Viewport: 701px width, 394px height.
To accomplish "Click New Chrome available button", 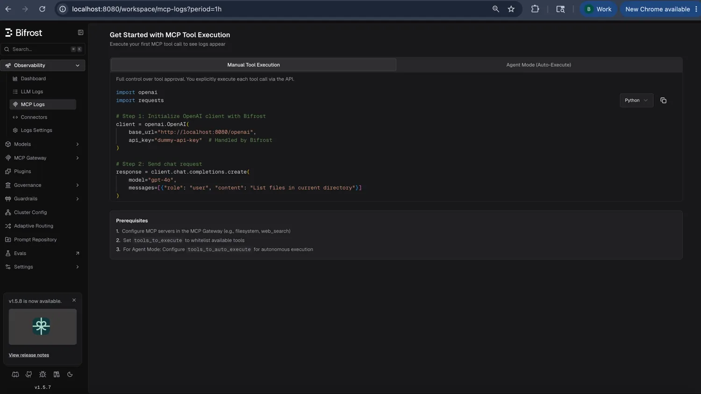I will 658,9.
